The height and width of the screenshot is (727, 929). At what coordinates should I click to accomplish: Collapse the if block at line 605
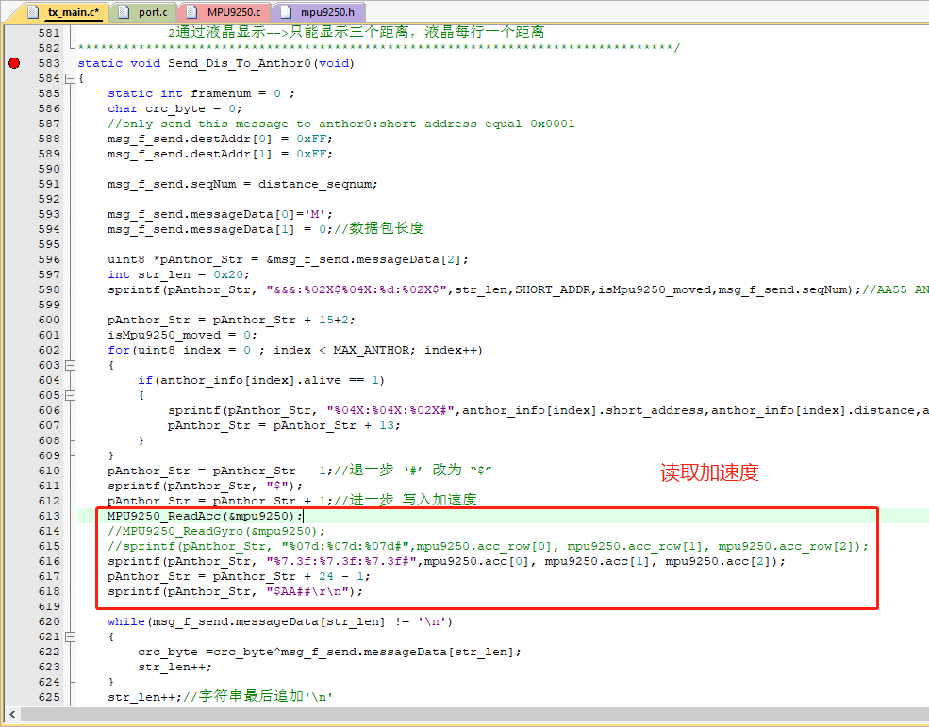70,395
